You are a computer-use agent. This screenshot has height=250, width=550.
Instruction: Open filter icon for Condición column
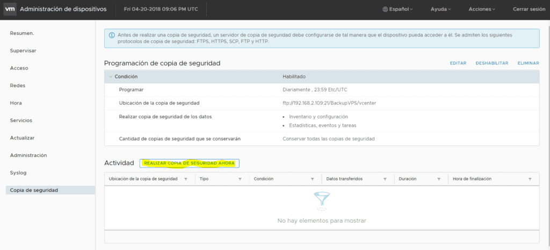(312, 179)
